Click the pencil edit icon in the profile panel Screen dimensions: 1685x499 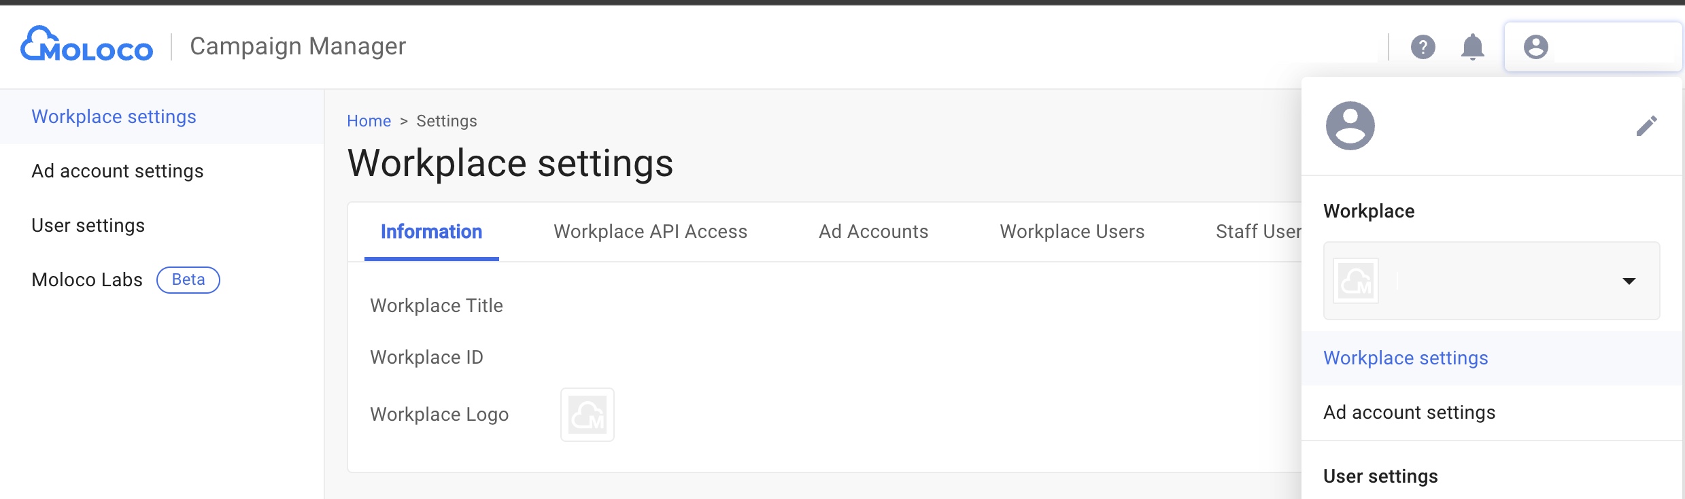click(x=1648, y=125)
